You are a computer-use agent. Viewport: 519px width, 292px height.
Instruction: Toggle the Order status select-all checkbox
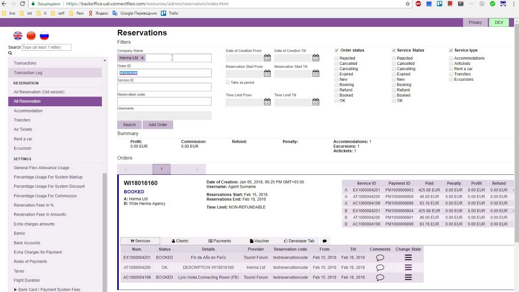click(337, 50)
